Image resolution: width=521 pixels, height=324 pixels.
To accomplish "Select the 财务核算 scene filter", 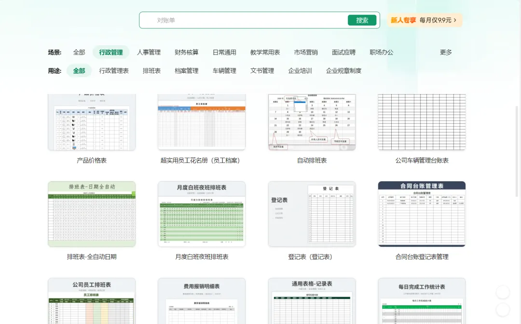I will [x=186, y=53].
